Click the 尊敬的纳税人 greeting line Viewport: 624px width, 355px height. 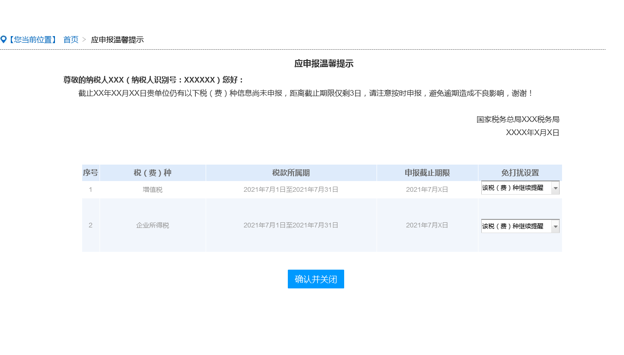tap(154, 80)
